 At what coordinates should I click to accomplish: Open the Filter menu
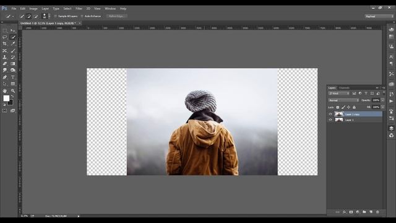click(79, 9)
